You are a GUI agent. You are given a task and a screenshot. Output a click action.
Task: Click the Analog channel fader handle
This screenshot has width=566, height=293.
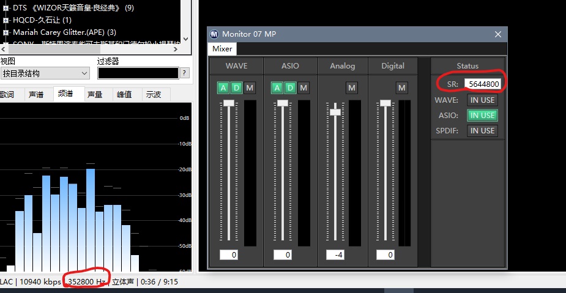tap(335, 111)
